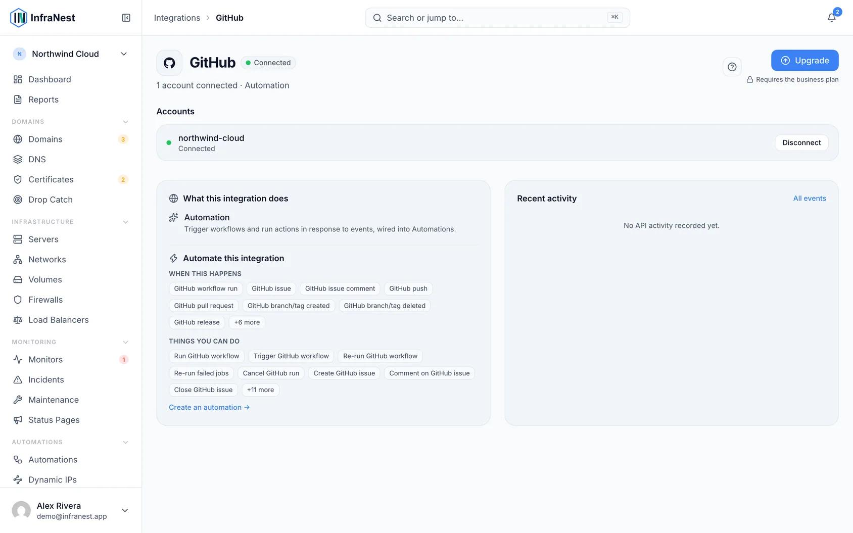The image size is (853, 533).
Task: Click the Firewalls shield icon
Action: coord(18,300)
